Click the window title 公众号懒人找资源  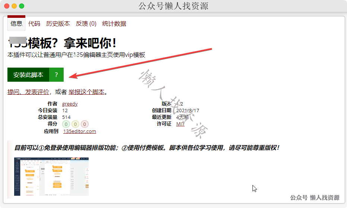coord(173,6)
